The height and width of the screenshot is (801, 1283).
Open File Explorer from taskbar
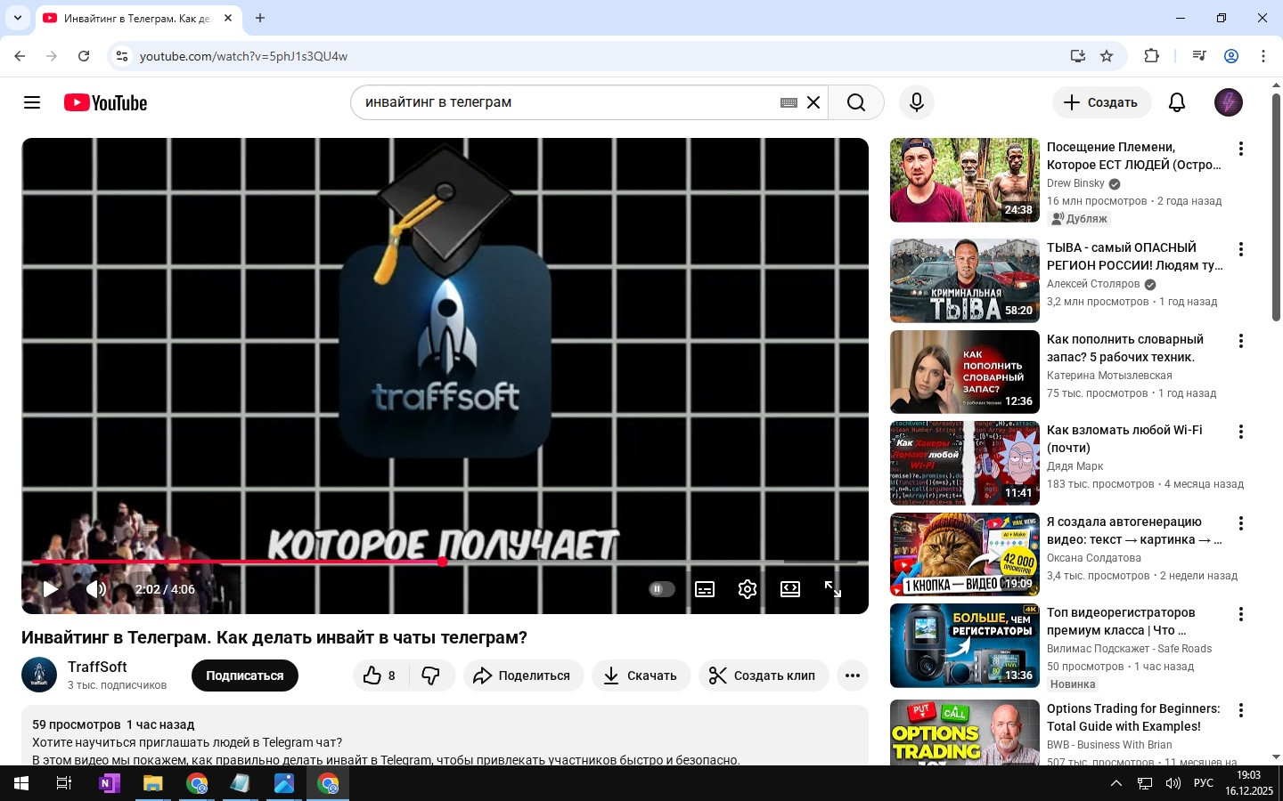[x=152, y=783]
